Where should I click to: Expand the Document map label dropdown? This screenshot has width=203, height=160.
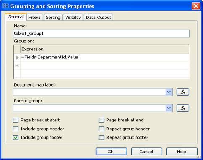[169, 92]
